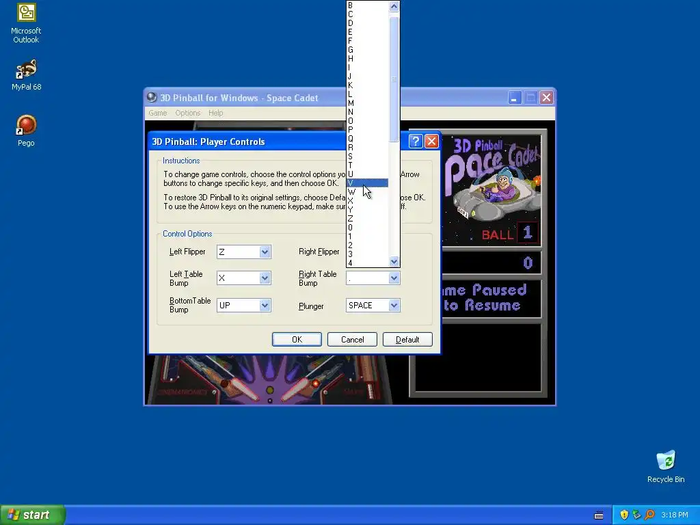Select key T in the list
The height and width of the screenshot is (525, 700).
(367, 165)
